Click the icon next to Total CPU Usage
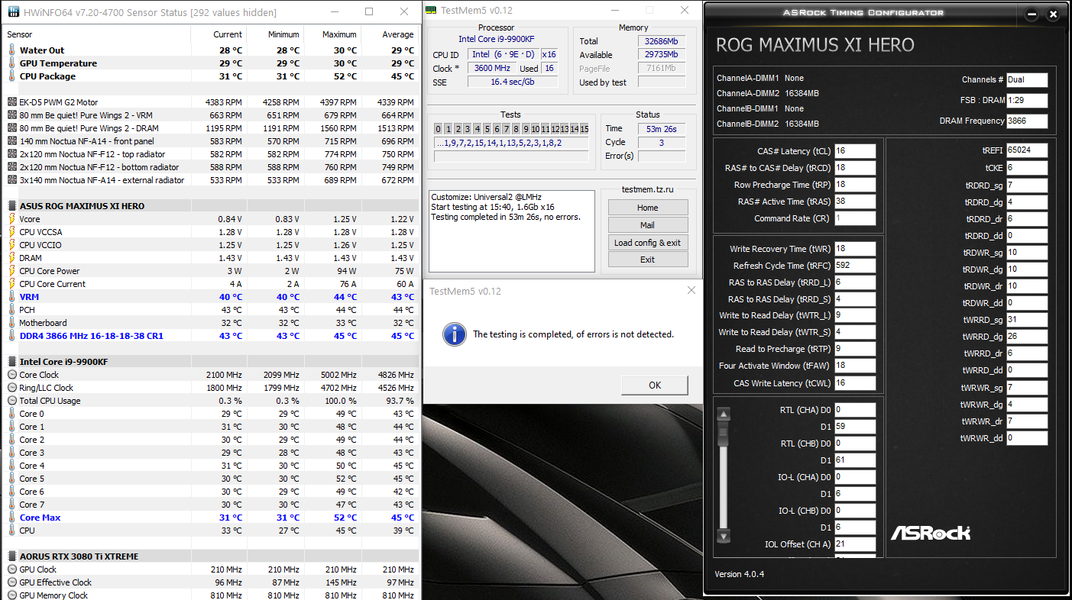 [x=11, y=401]
